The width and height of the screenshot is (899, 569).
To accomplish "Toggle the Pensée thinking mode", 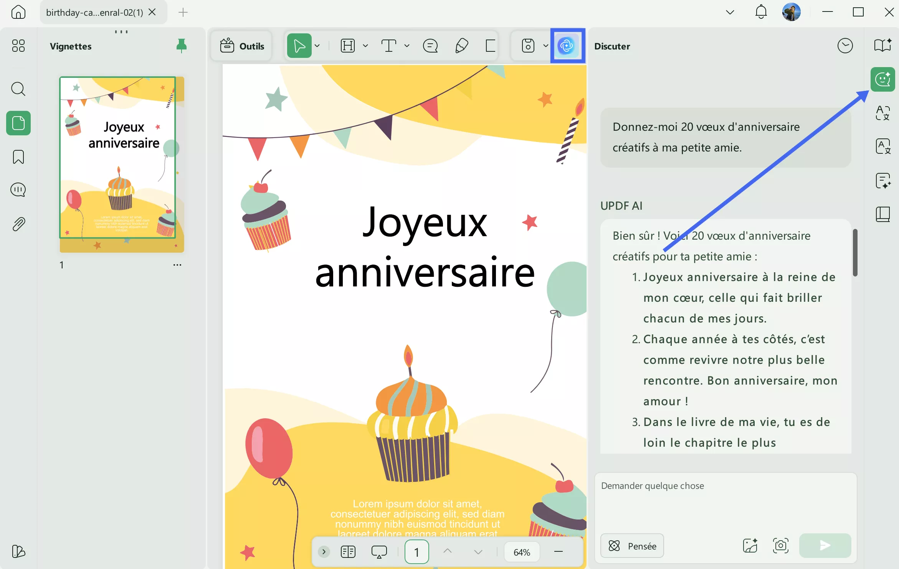I will (x=632, y=546).
